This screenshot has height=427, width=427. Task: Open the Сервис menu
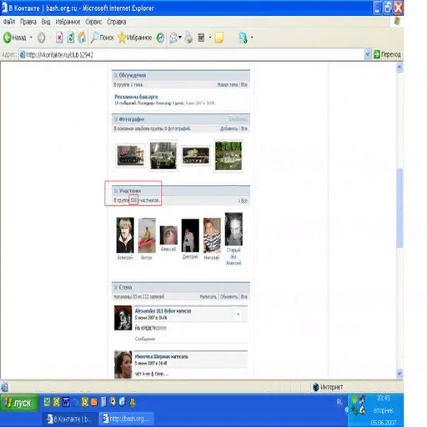click(x=93, y=22)
